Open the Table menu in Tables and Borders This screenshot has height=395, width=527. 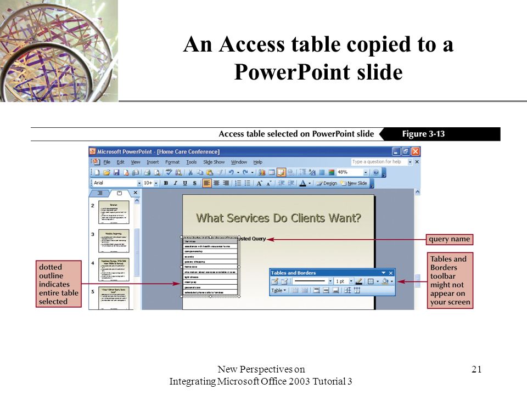pyautogui.click(x=279, y=291)
